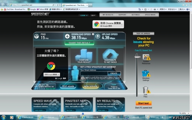Click the RSS feeds icon in command bar
This screenshot has height=120, width=192.
145,9
